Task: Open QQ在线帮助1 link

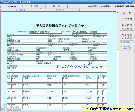Action: point(93,6)
